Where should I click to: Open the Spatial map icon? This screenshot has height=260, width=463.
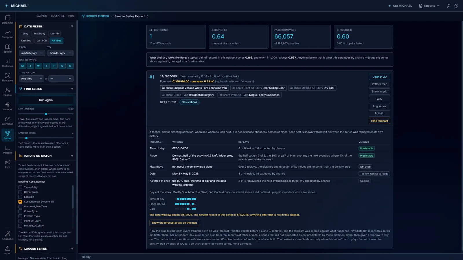tap(8, 48)
